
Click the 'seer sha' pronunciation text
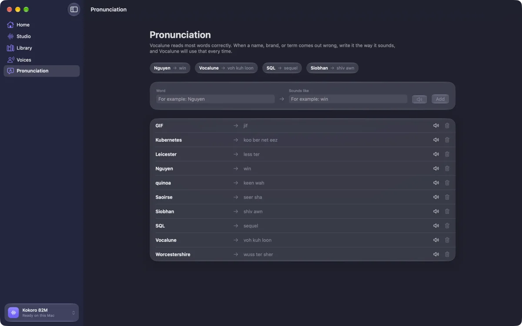tap(253, 197)
